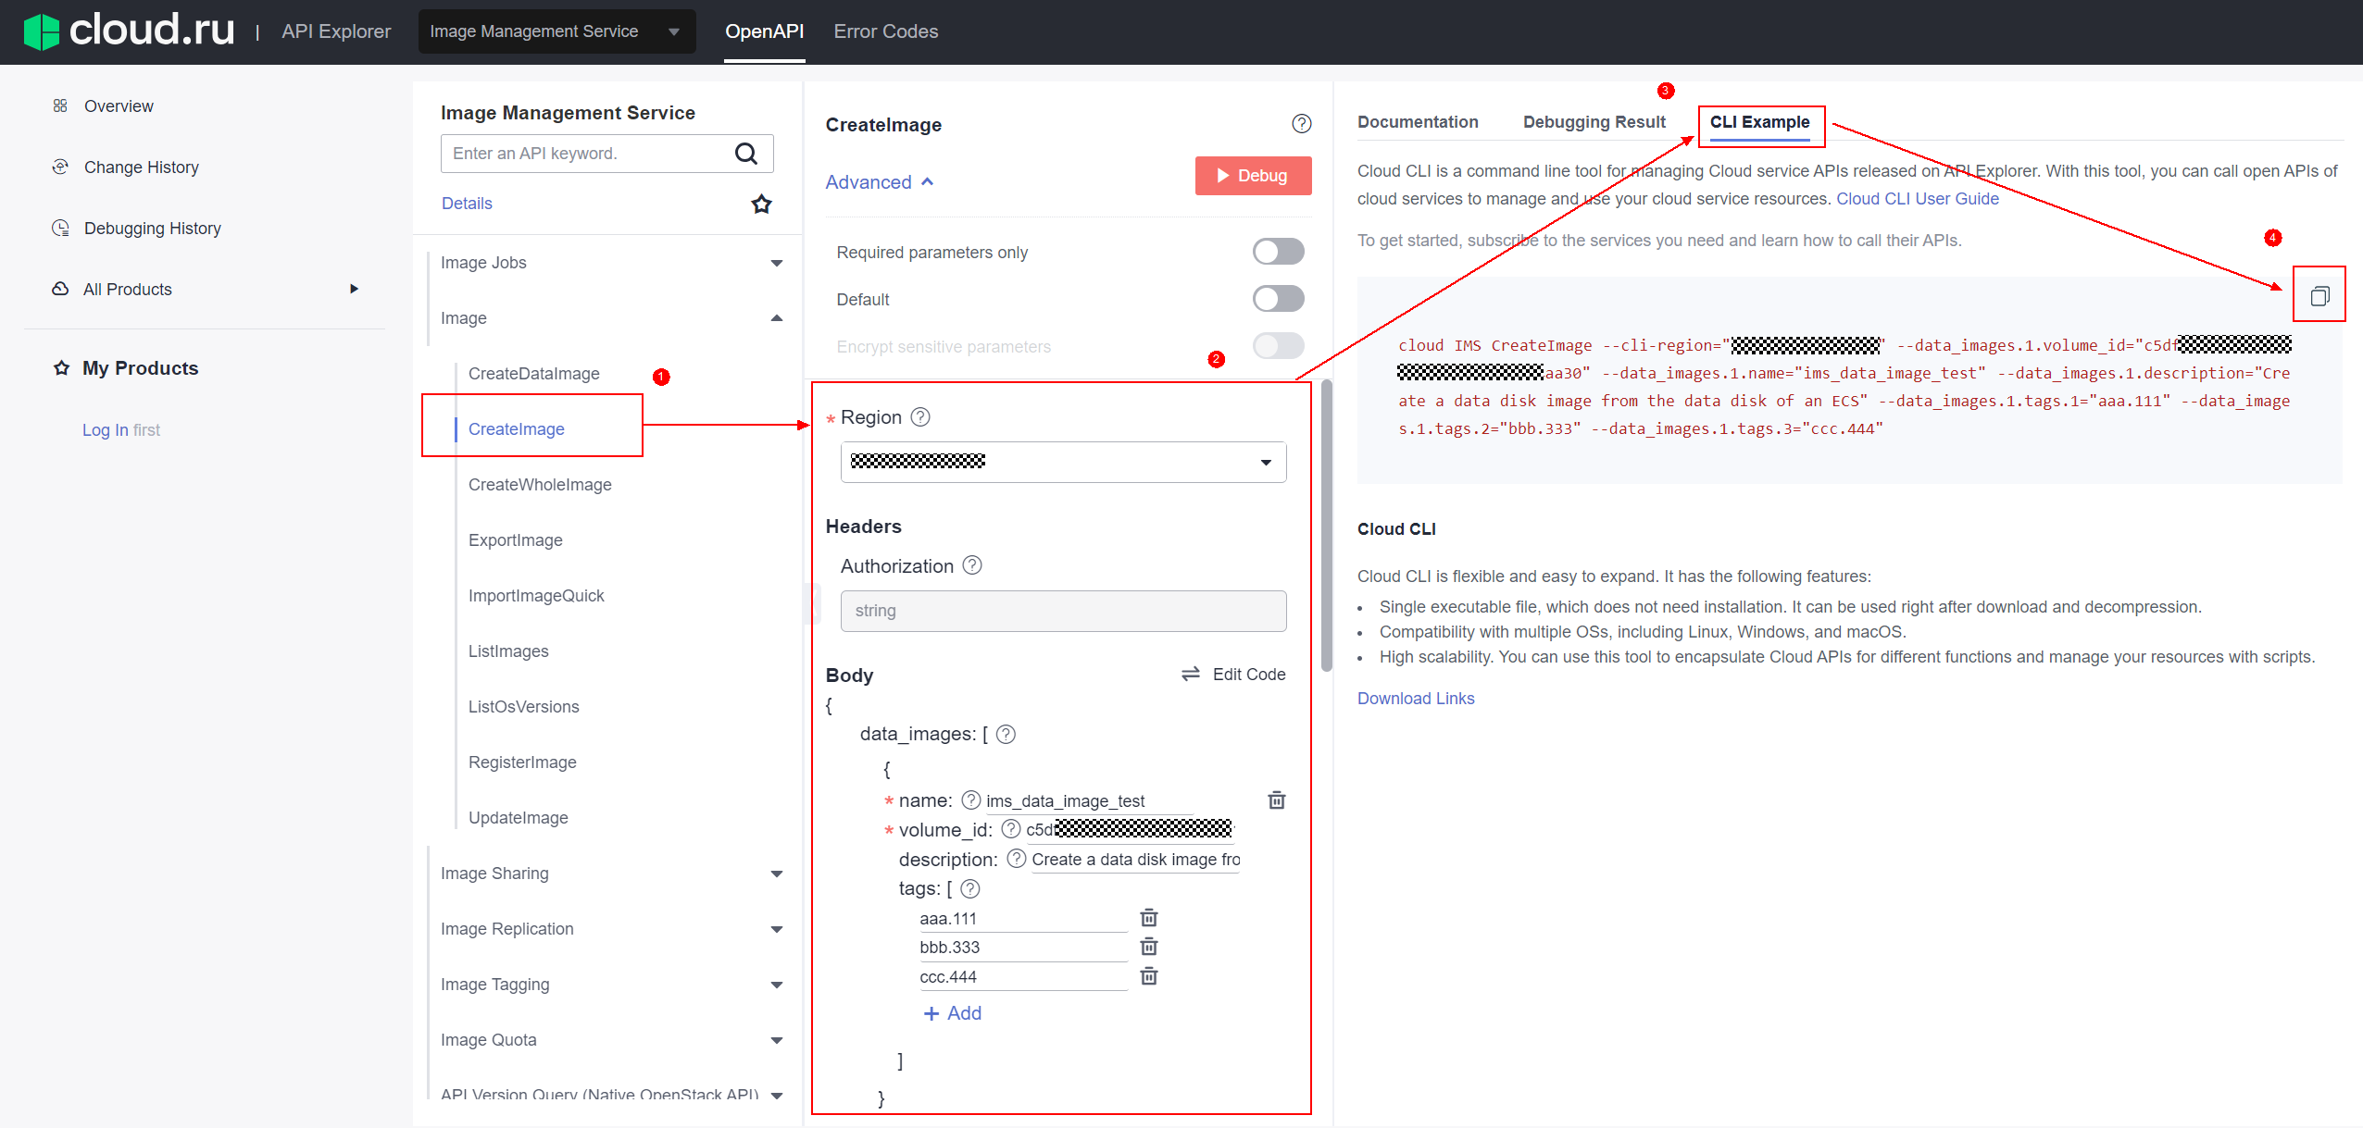Click the volume_id help icon
The height and width of the screenshot is (1128, 2363).
pos(1011,829)
